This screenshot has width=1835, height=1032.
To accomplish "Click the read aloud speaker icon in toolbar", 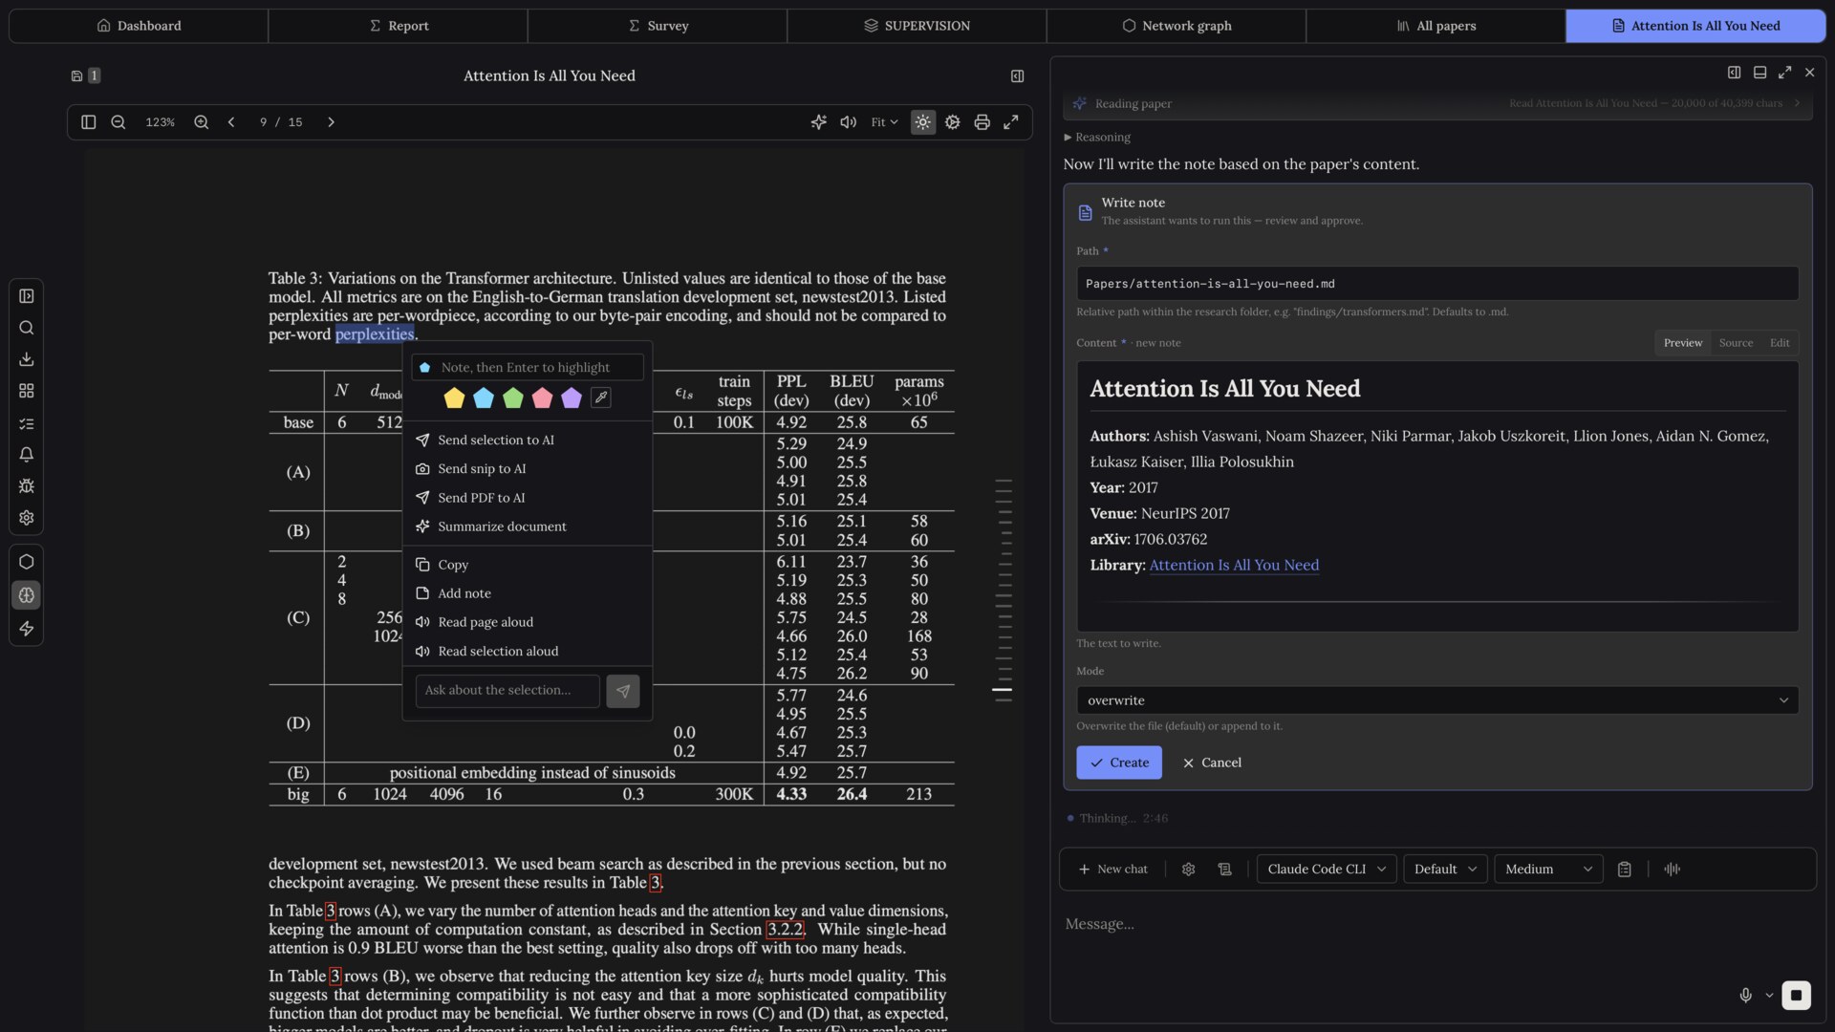I will tap(848, 122).
